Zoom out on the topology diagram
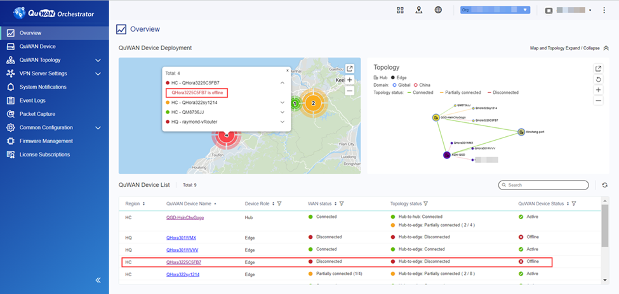 click(599, 101)
